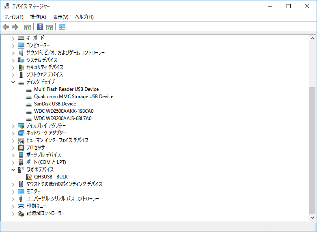Open the ヘルプ(H) menu
Viewport: 317px width, 232px height.
(x=84, y=17)
